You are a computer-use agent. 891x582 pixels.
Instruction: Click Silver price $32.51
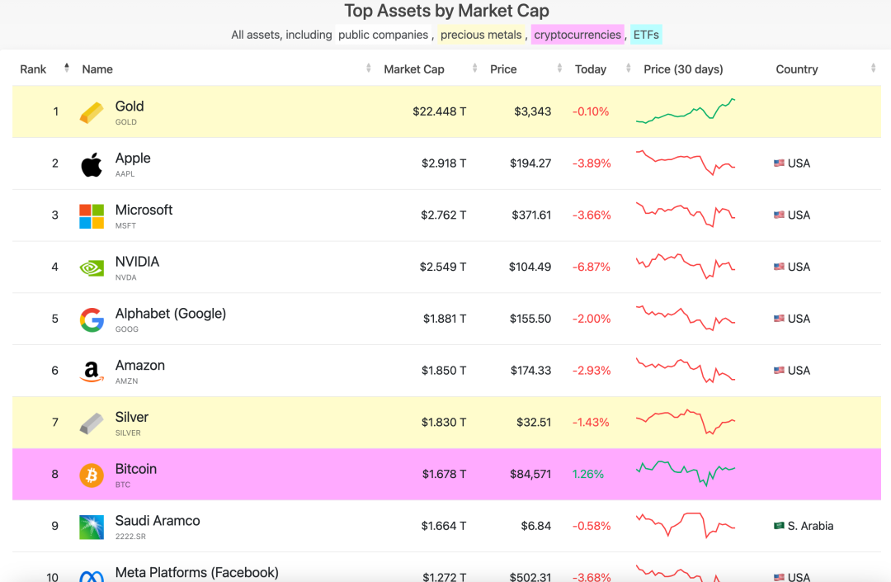tap(534, 423)
